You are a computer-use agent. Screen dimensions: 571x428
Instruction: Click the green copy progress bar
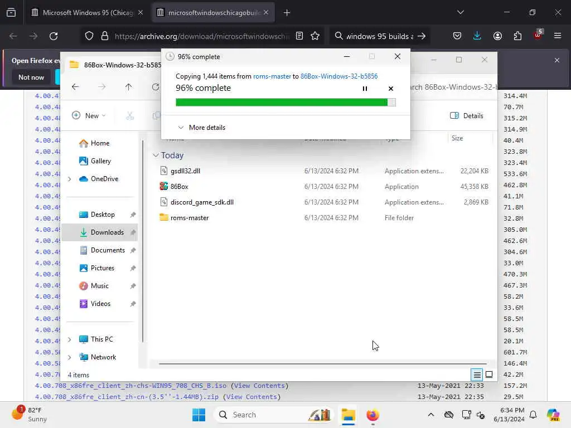coord(285,103)
